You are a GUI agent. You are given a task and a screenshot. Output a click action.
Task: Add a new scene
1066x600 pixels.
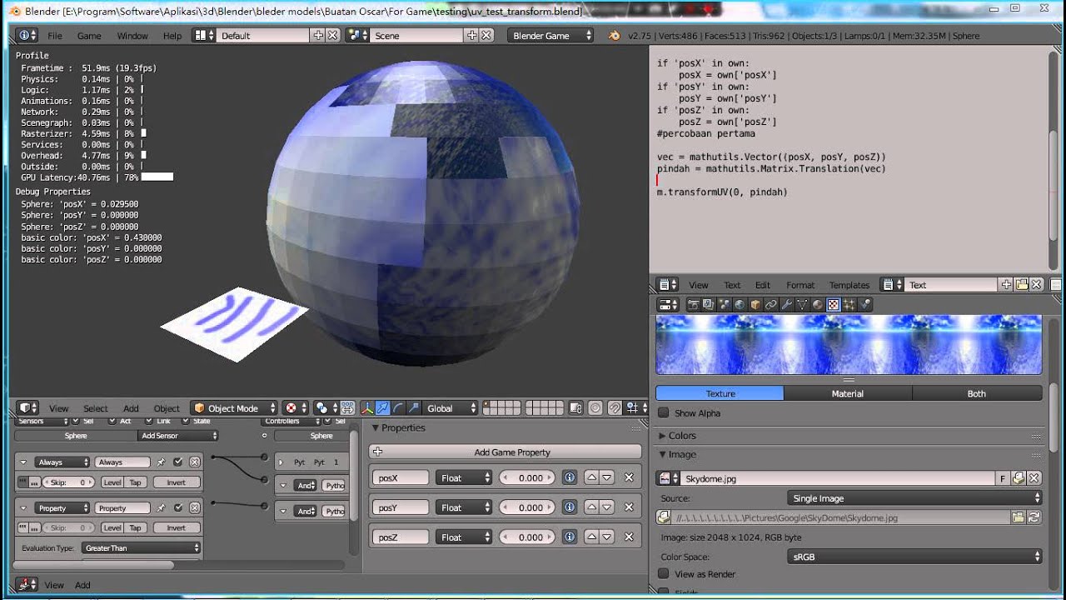tap(472, 36)
